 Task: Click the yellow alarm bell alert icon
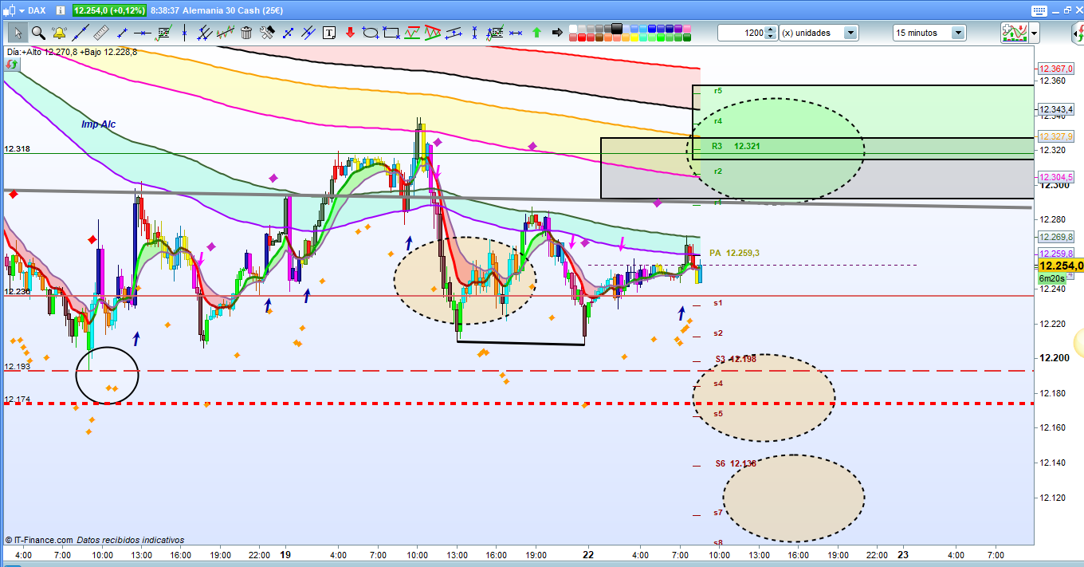[59, 33]
